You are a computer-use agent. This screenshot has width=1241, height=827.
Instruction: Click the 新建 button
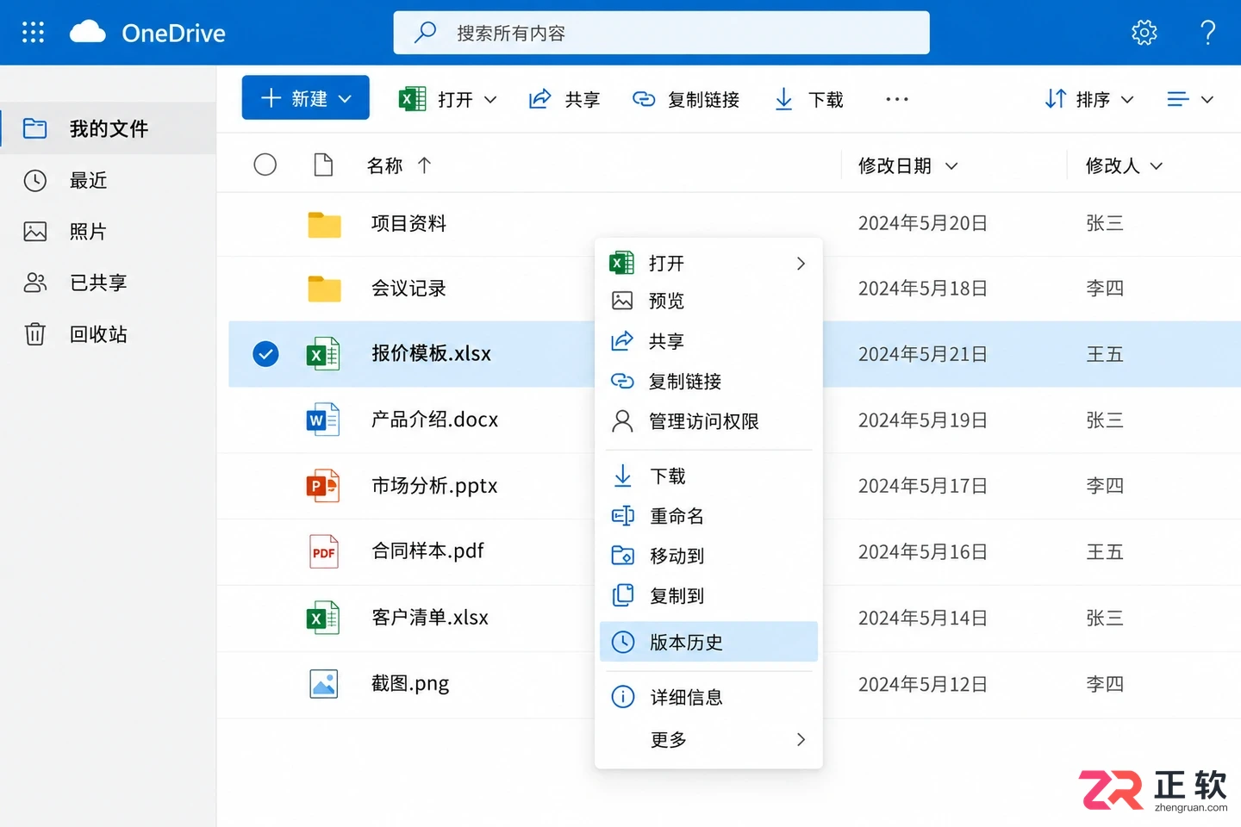click(305, 98)
